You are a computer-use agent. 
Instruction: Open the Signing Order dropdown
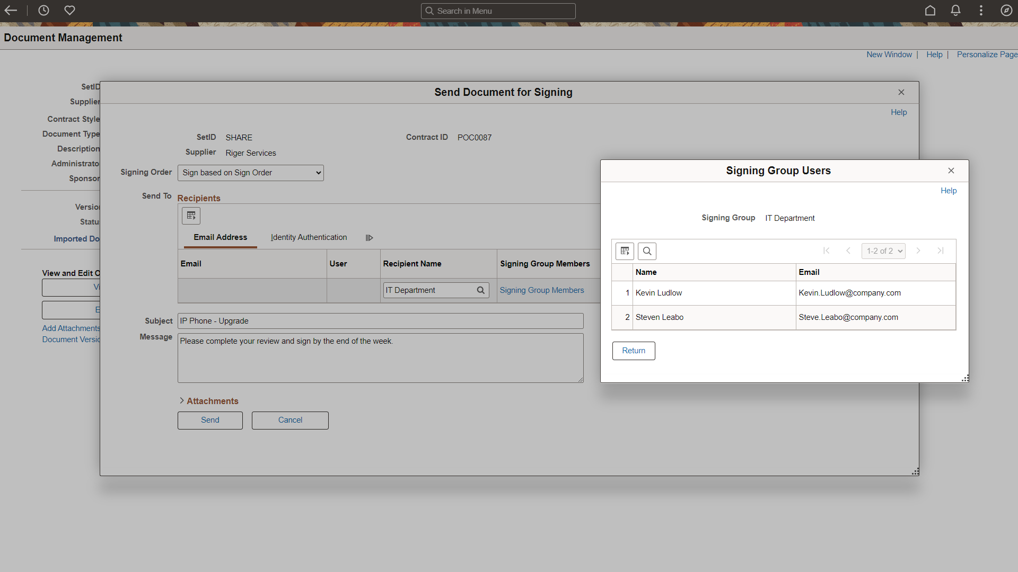pos(250,173)
